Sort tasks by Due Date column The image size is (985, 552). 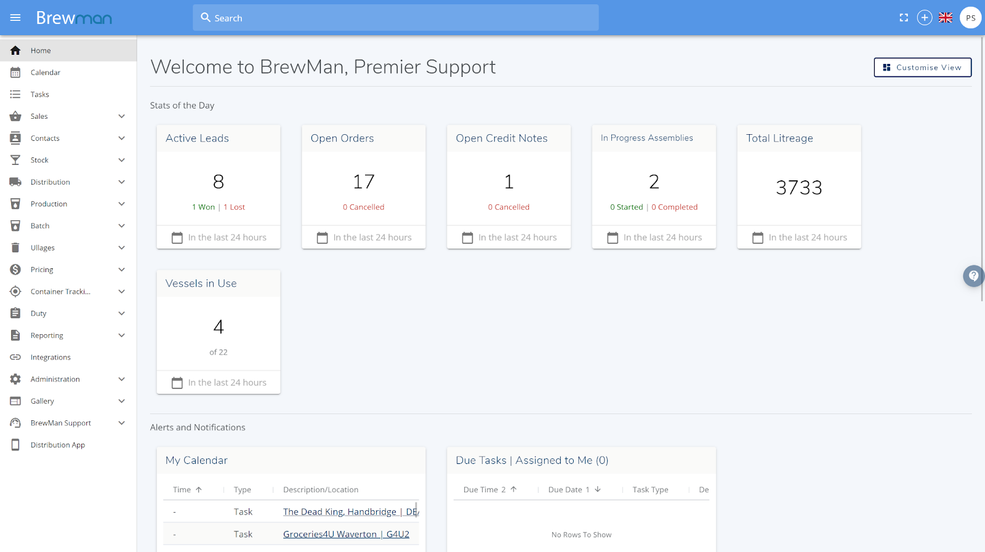point(574,490)
